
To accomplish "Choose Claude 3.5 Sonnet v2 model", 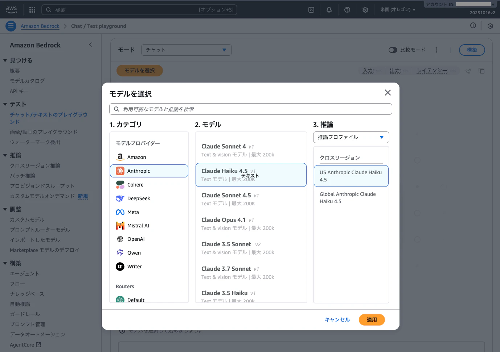I will click(251, 248).
